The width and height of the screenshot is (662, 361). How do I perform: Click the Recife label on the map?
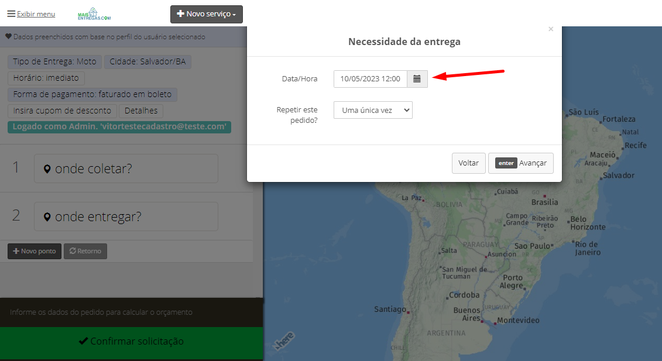click(x=636, y=145)
